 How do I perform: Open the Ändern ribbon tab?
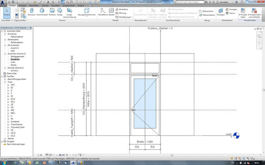(x=80, y=6)
